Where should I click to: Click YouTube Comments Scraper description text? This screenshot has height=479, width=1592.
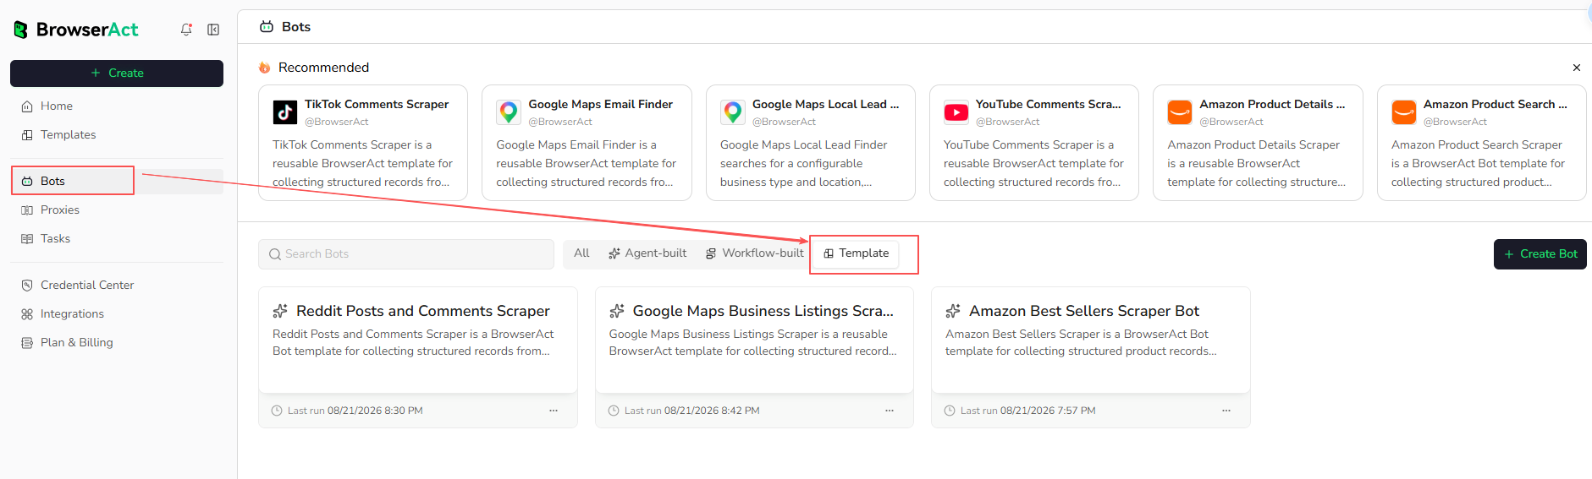coord(1033,163)
